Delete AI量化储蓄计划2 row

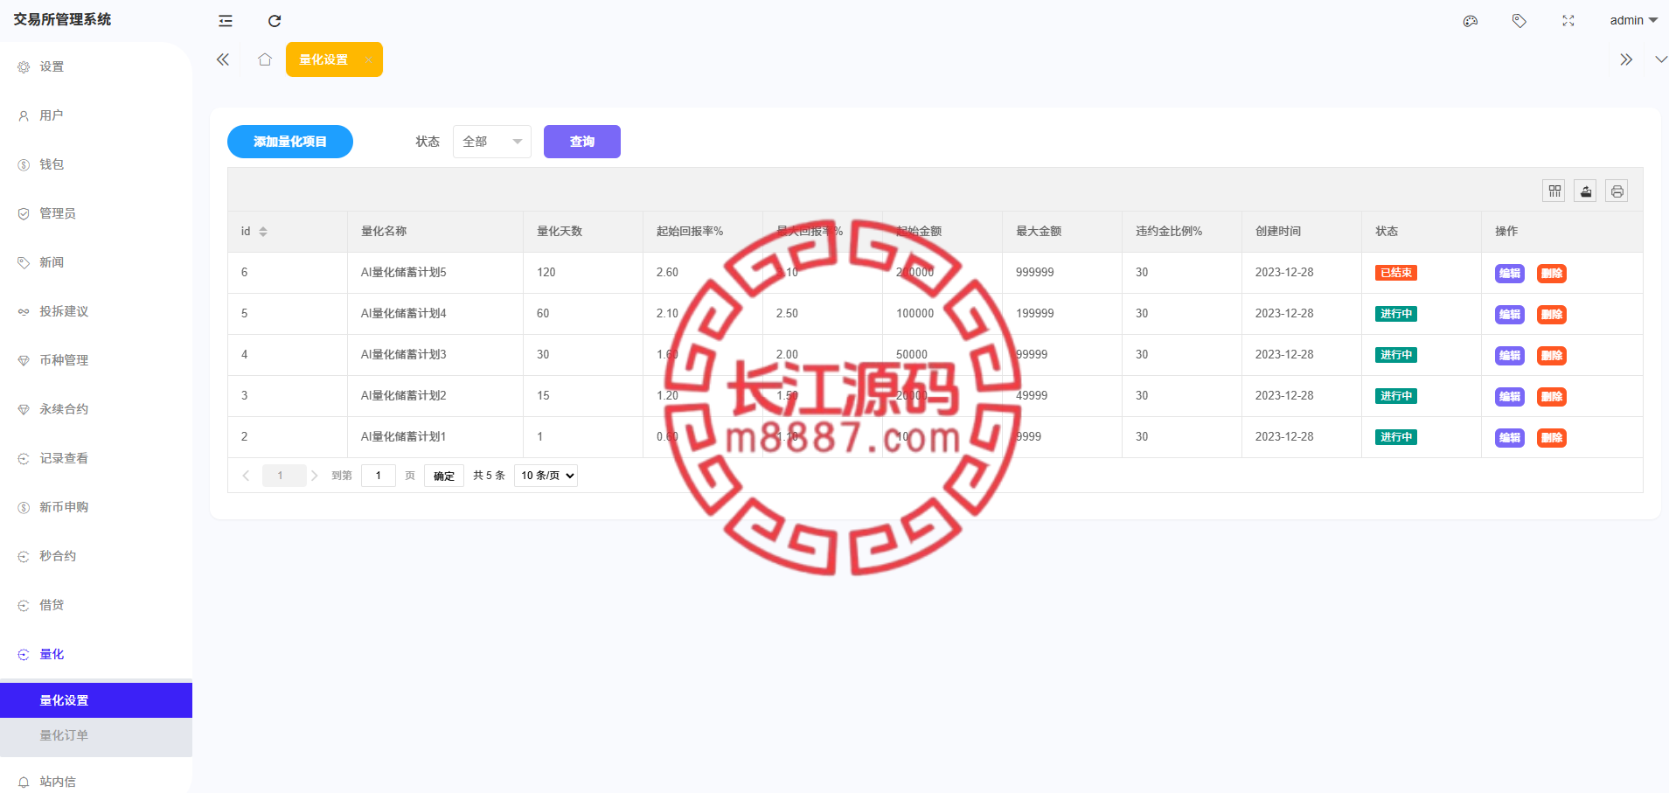coord(1552,397)
